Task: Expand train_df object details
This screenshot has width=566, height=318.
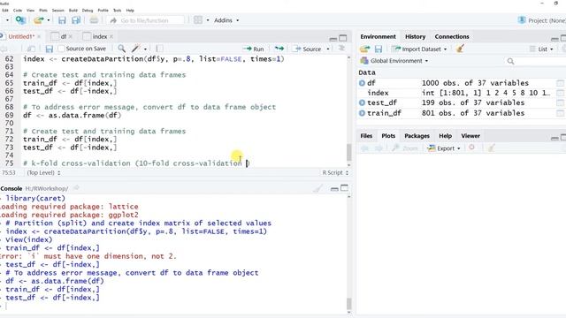Action: click(362, 113)
